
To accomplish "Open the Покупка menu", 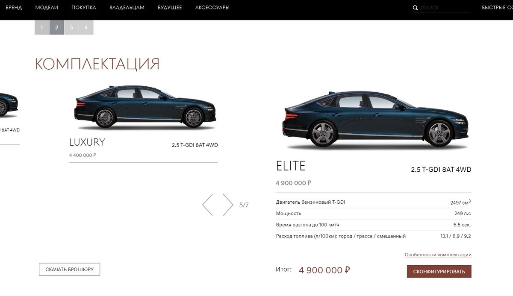I will 84,8.
